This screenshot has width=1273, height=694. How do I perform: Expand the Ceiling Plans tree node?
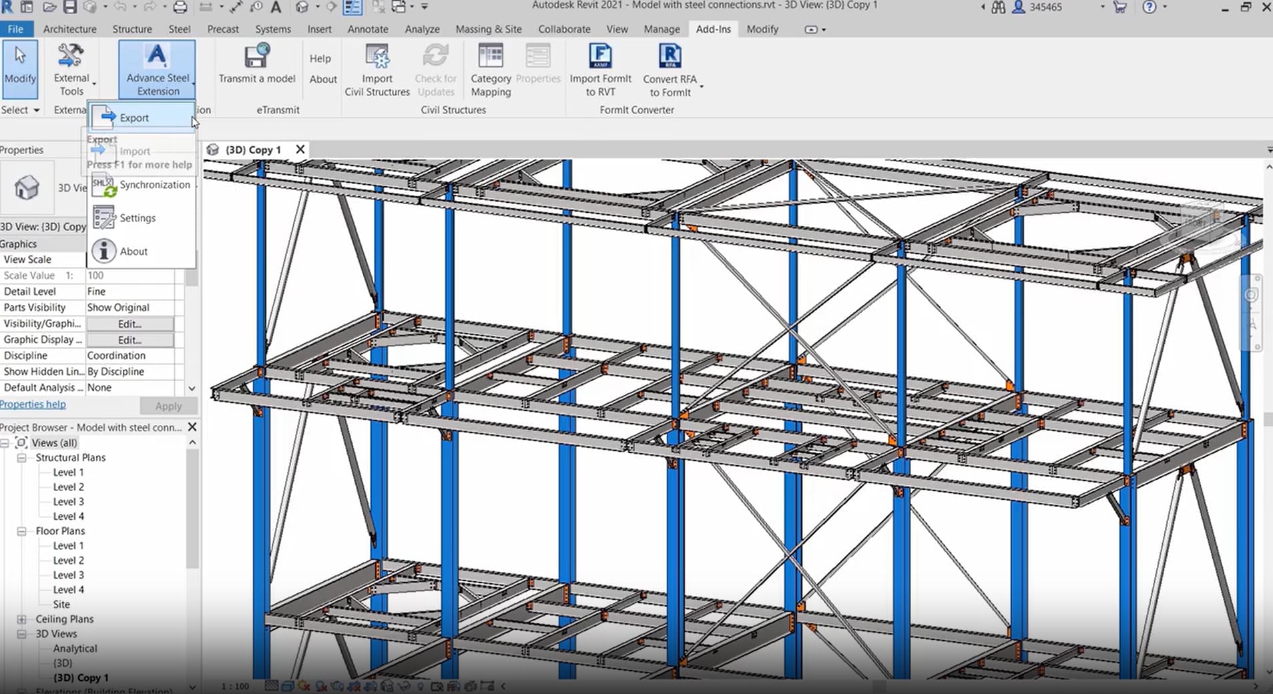point(21,619)
